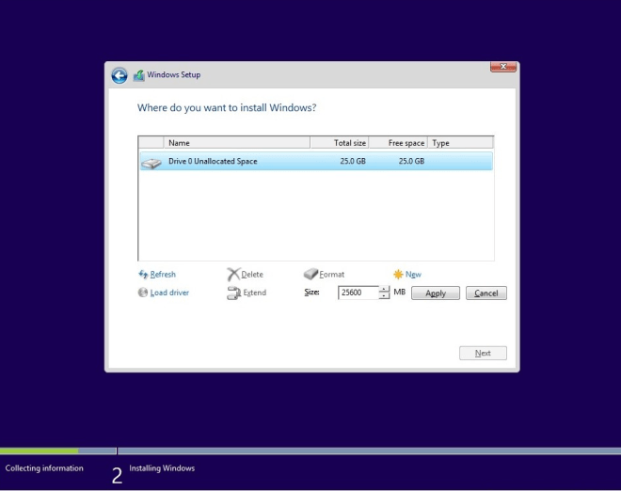The height and width of the screenshot is (491, 621).
Task: Click the 25.0 GB total size cell
Action: click(353, 161)
